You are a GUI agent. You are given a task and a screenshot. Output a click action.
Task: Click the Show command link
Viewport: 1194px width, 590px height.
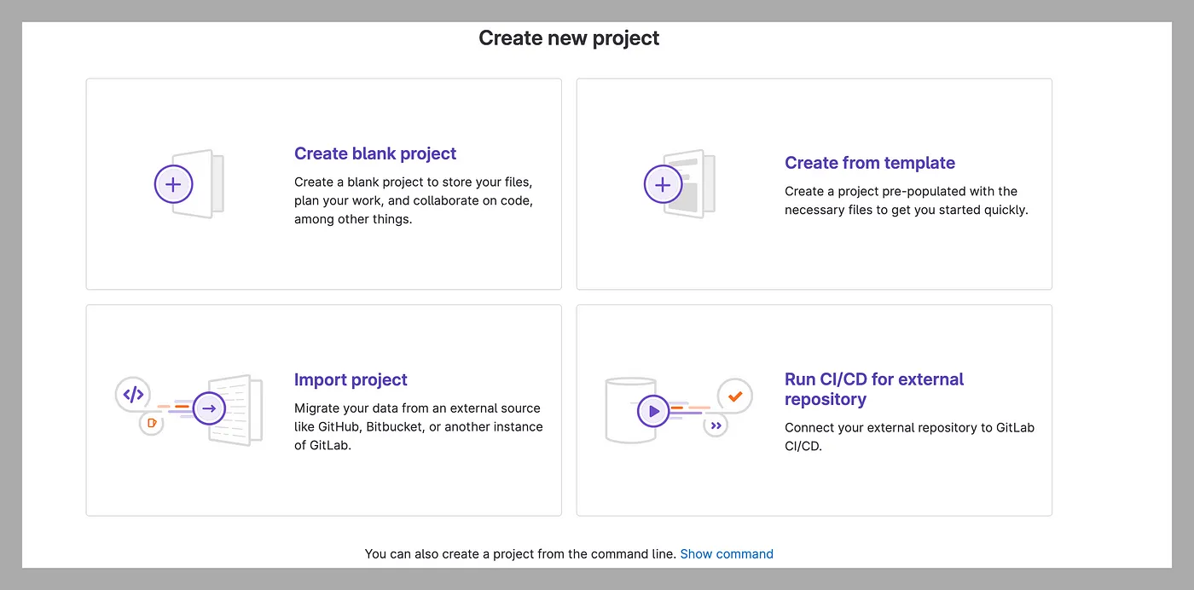coord(727,554)
